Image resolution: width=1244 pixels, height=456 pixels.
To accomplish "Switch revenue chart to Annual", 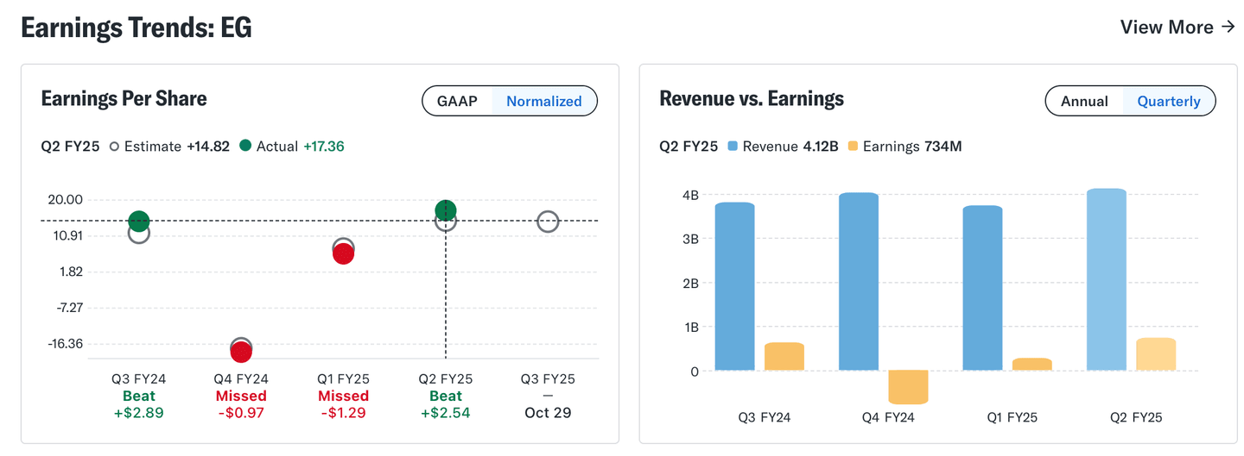I will (1084, 101).
